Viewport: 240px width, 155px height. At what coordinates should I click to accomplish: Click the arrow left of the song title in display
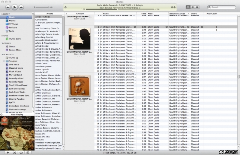(x=66, y=7)
